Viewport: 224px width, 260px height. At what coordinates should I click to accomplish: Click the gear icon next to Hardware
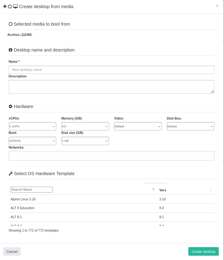point(10,106)
